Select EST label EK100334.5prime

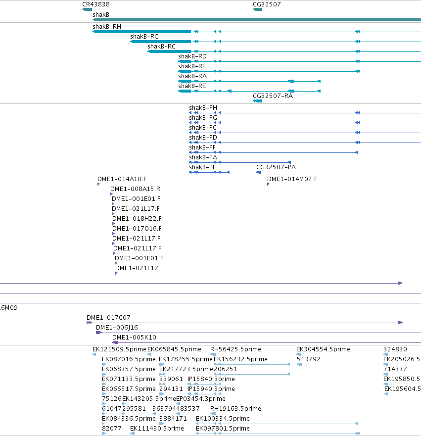[x=223, y=419]
